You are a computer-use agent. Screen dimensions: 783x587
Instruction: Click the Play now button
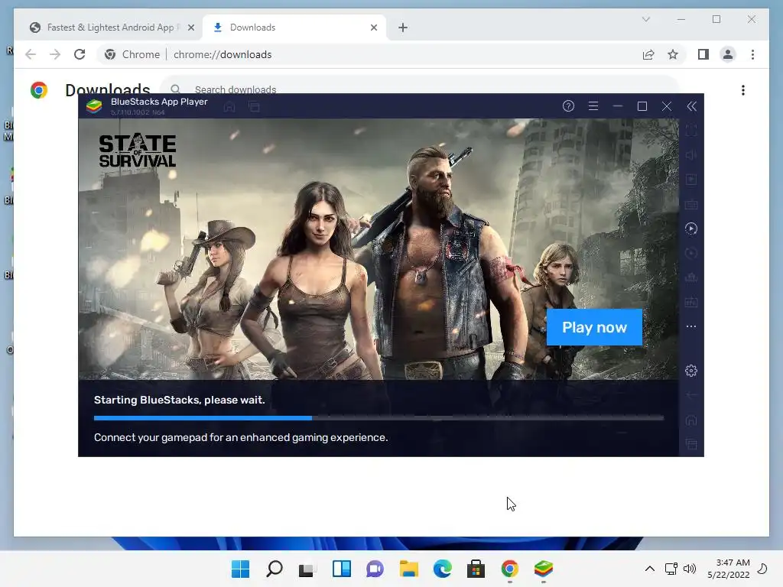(x=594, y=327)
